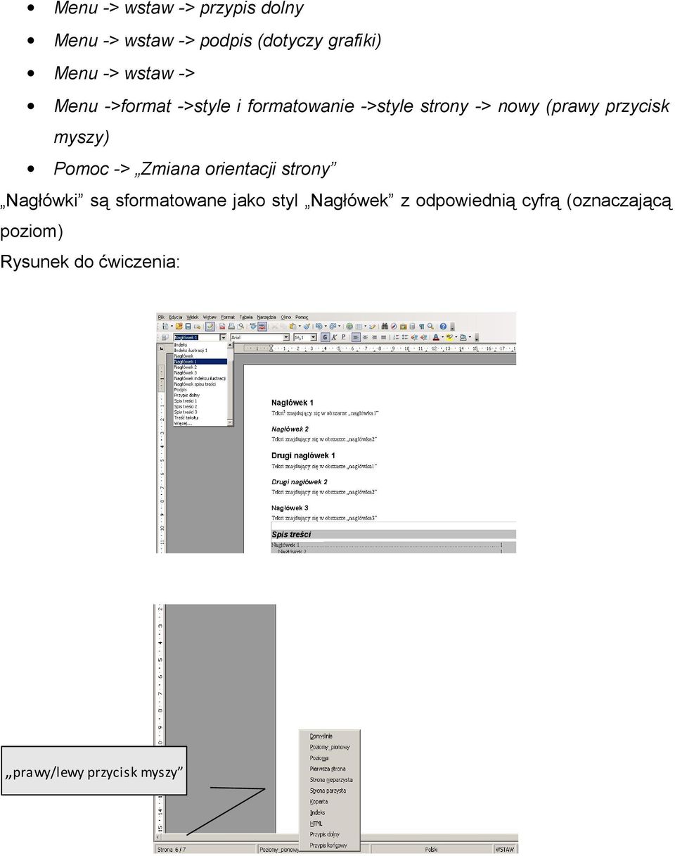The height and width of the screenshot is (856, 675).
Task: Click the Page Preview icon
Action: [241, 327]
